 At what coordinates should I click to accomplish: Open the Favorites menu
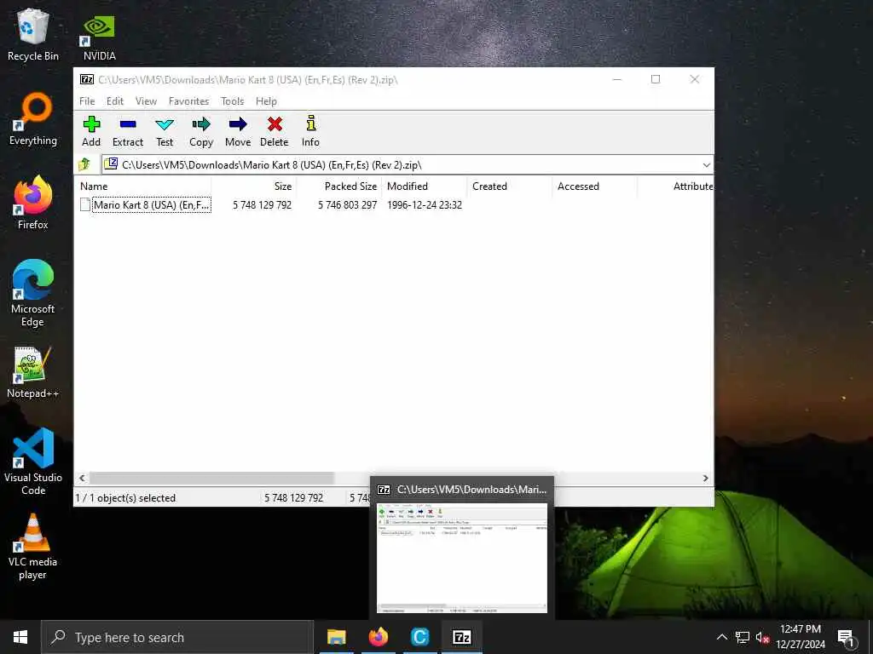(x=188, y=101)
